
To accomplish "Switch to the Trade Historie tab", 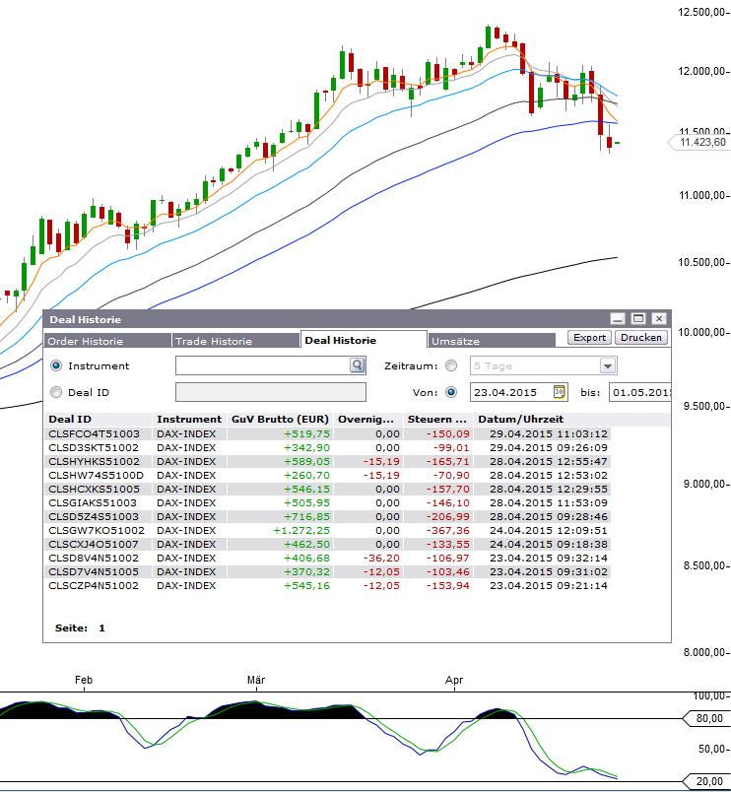I will [213, 341].
